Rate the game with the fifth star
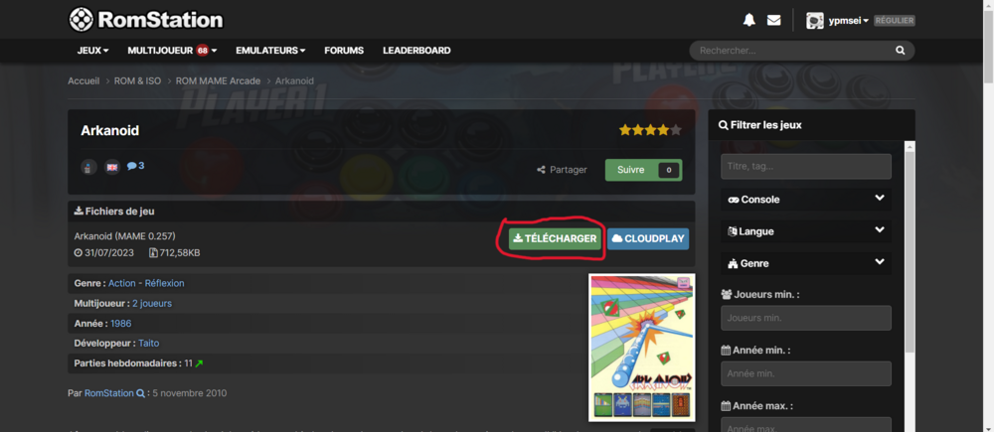 [x=676, y=130]
